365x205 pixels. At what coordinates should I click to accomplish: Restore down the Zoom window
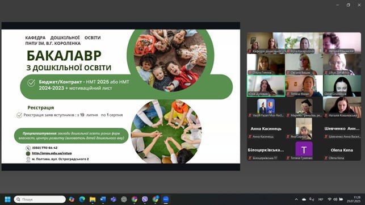pyautogui.click(x=348, y=5)
